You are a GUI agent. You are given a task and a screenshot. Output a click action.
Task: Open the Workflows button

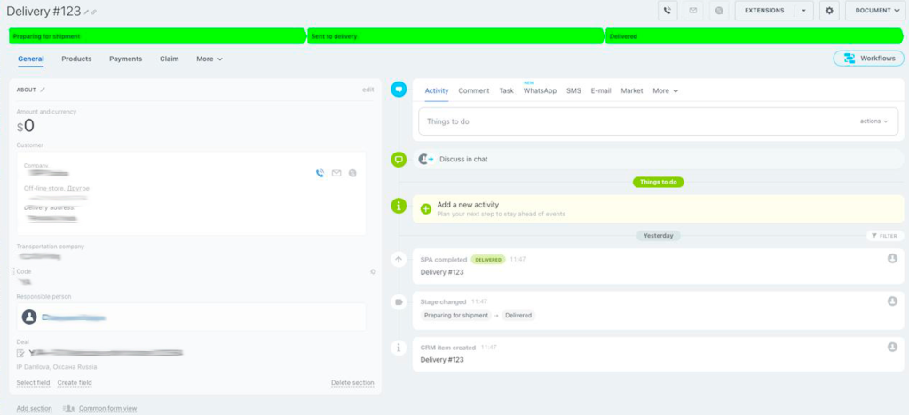[x=868, y=59]
